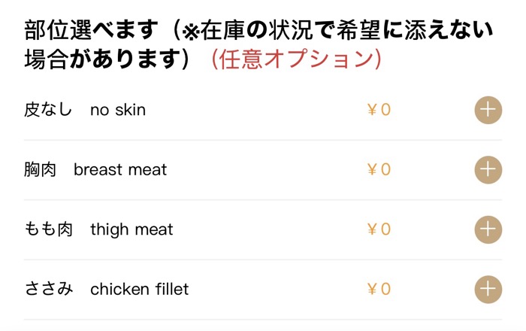
Task: Select the "no skin" English text
Action: coord(118,110)
